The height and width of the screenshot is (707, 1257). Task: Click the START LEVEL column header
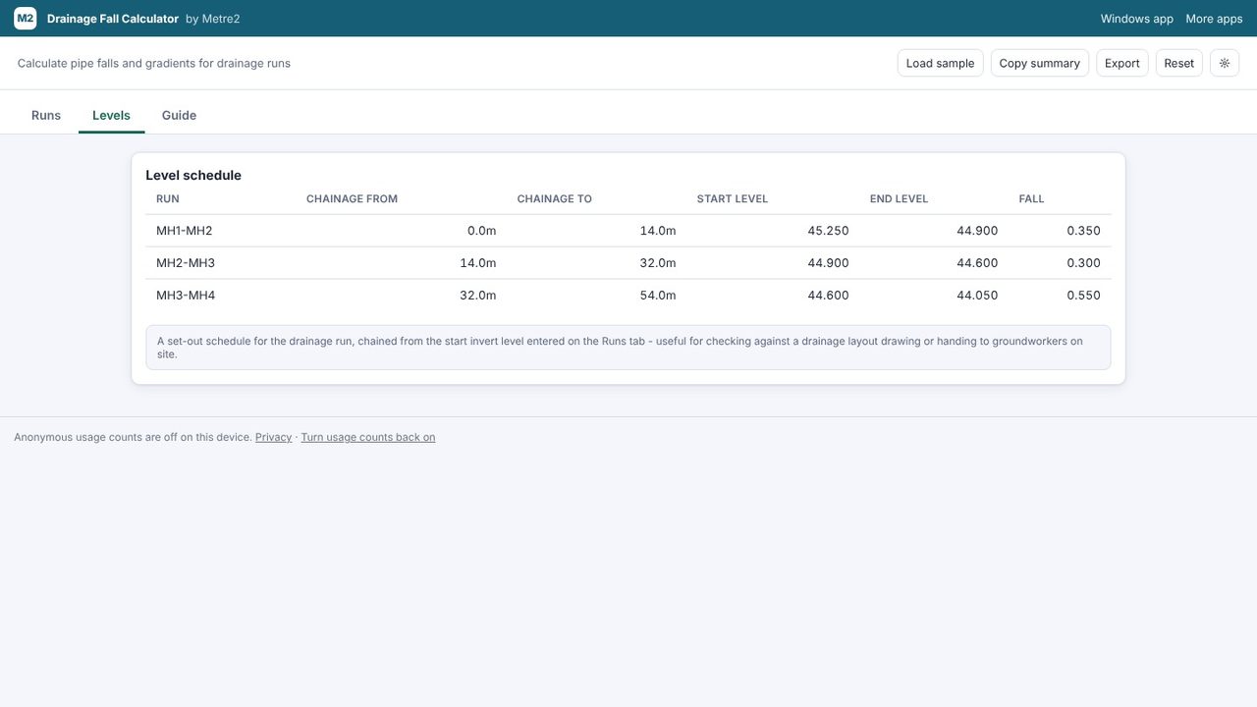coord(733,199)
